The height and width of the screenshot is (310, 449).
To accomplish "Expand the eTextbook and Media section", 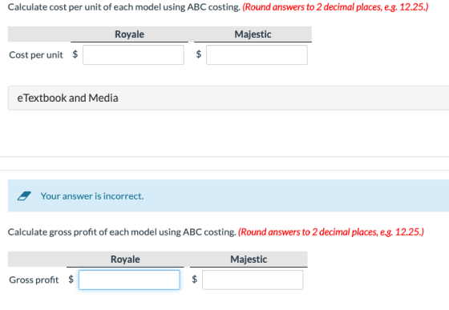I will point(229,98).
